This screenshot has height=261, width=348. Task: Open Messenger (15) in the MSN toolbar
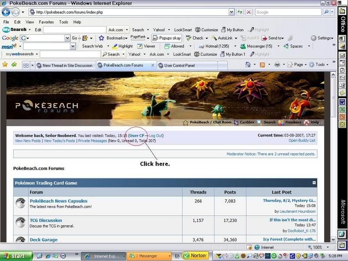coord(256,46)
